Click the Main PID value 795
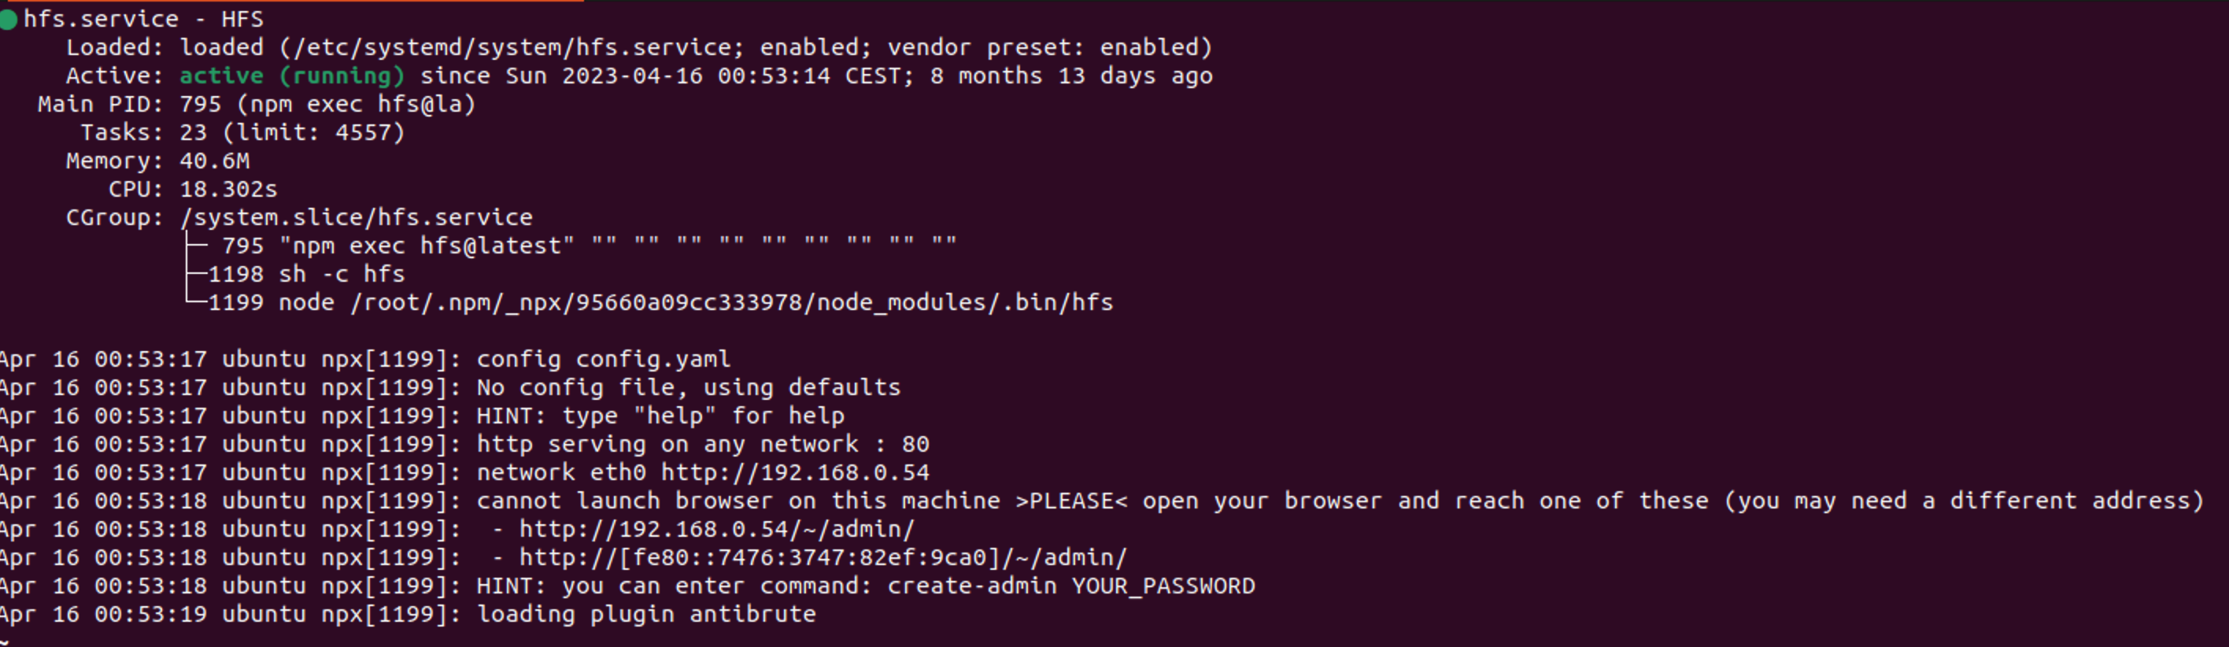 point(200,105)
